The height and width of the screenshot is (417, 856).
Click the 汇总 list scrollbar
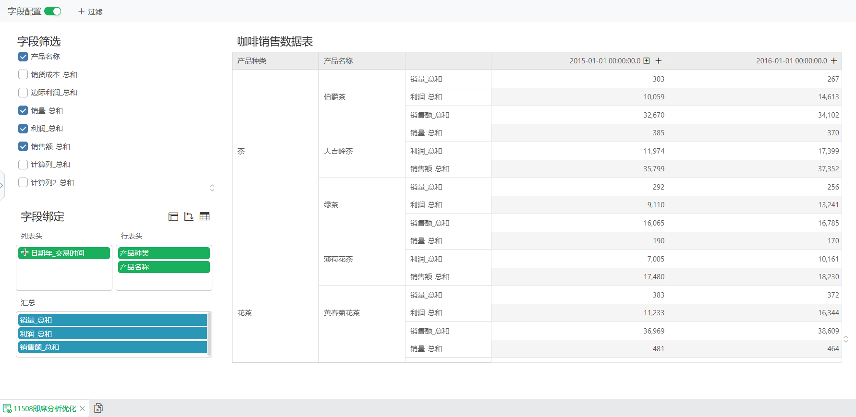pyautogui.click(x=209, y=334)
